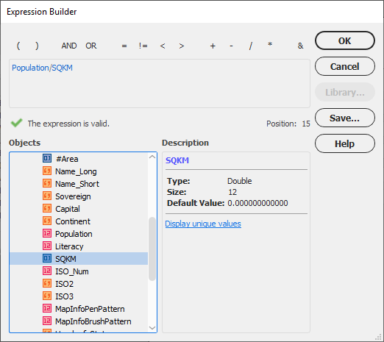The image size is (384, 342).
Task: Insert an open parenthesis operator
Action: (18, 46)
